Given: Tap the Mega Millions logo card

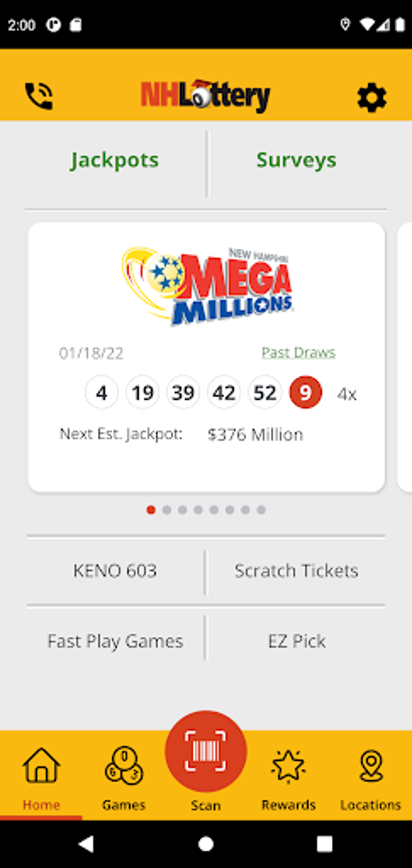Looking at the screenshot, I should 207,286.
